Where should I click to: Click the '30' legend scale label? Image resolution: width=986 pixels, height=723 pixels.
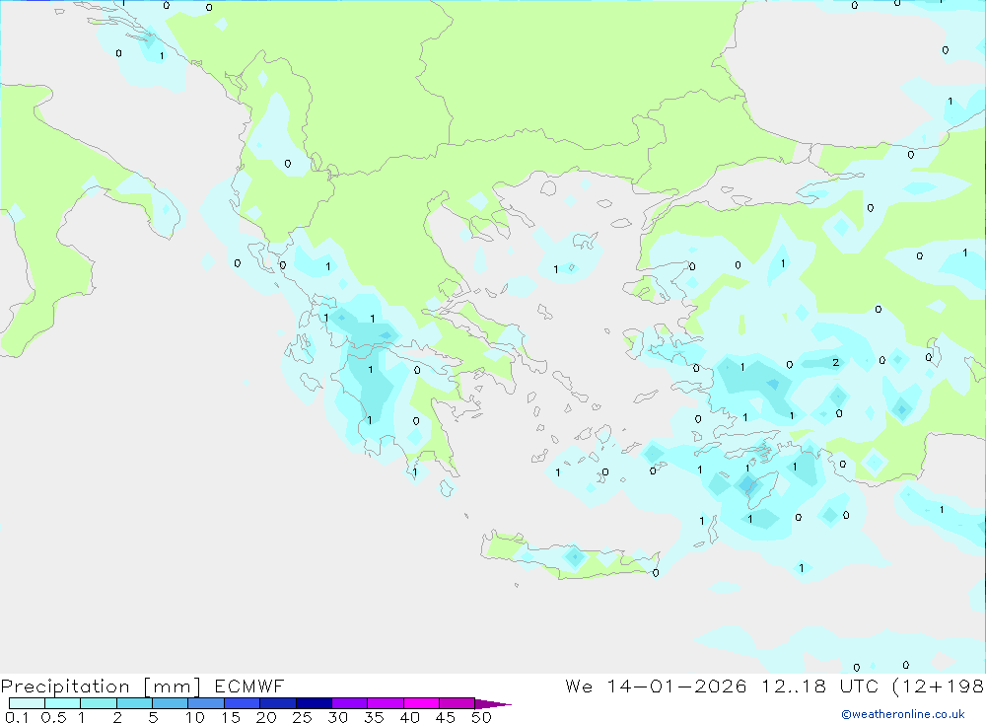pos(337,717)
